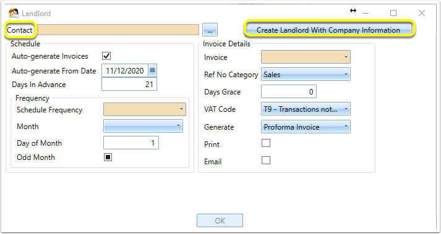Enable the Email checkbox
Viewport: 441px width, 234px height.
(266, 160)
